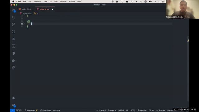This screenshot has width=199, height=112.
Task: Click the Mohamed Dhia webcam thumbnail
Action: (183, 9)
